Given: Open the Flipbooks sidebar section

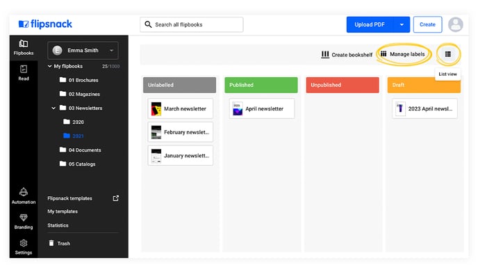Looking at the screenshot, I should point(24,47).
